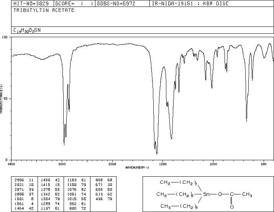
Task: Select peak table entry 1304
Action: [46, 199]
